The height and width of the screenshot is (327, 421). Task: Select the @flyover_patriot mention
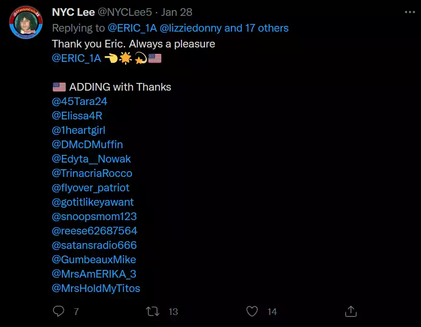pos(90,188)
